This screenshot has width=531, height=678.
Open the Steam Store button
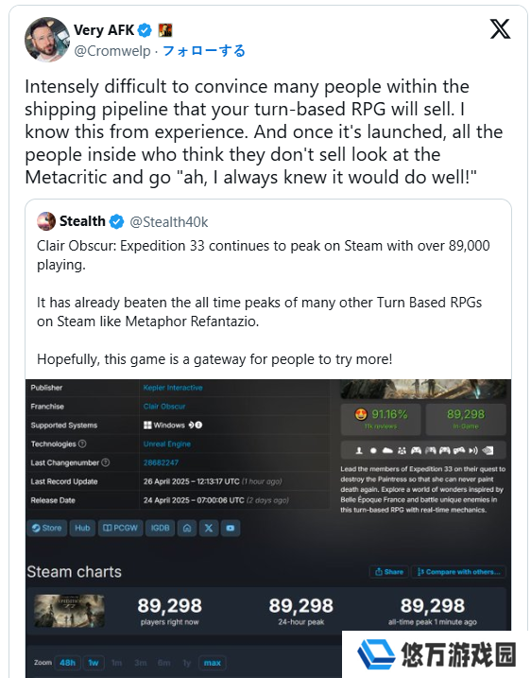47,528
